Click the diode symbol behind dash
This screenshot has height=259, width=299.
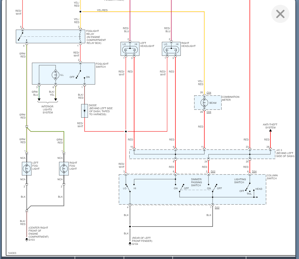tap(85, 111)
